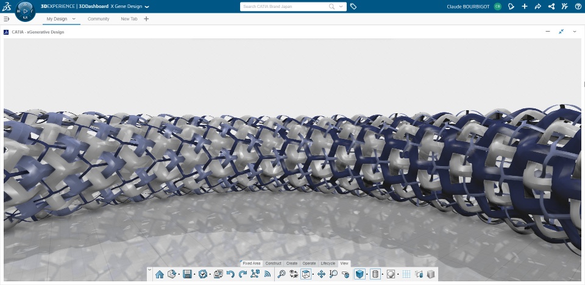Toggle the wireframe box view mode
Viewport: 585px width, 285px height.
(x=306, y=274)
